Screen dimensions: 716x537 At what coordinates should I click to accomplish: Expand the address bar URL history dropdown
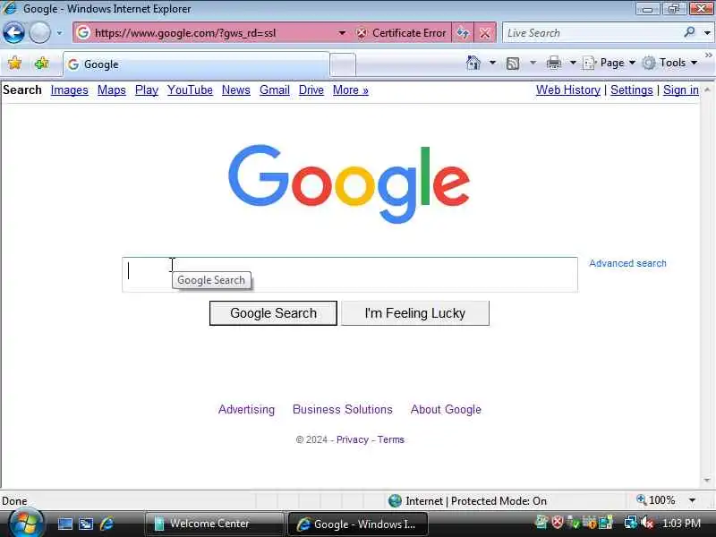[x=342, y=33]
